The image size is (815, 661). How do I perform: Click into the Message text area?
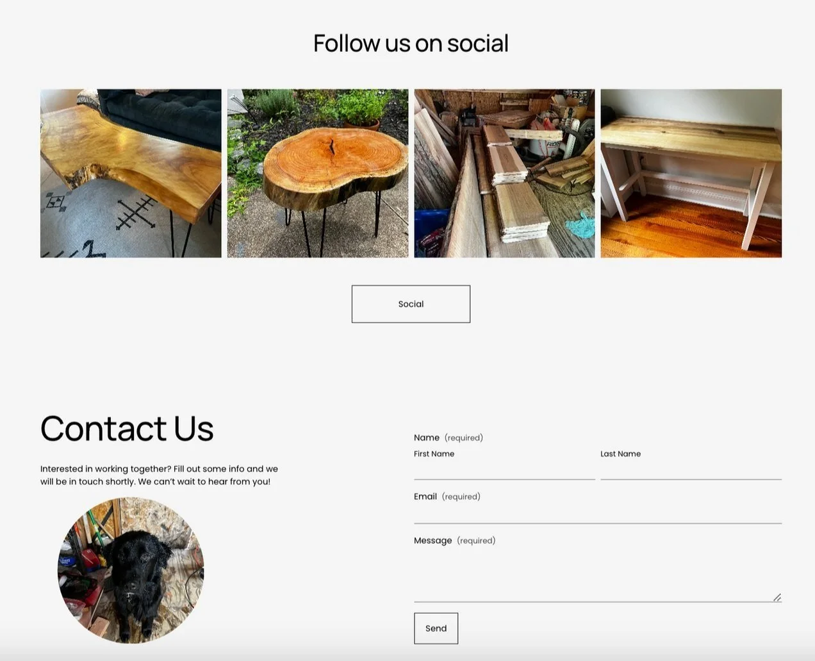click(598, 575)
